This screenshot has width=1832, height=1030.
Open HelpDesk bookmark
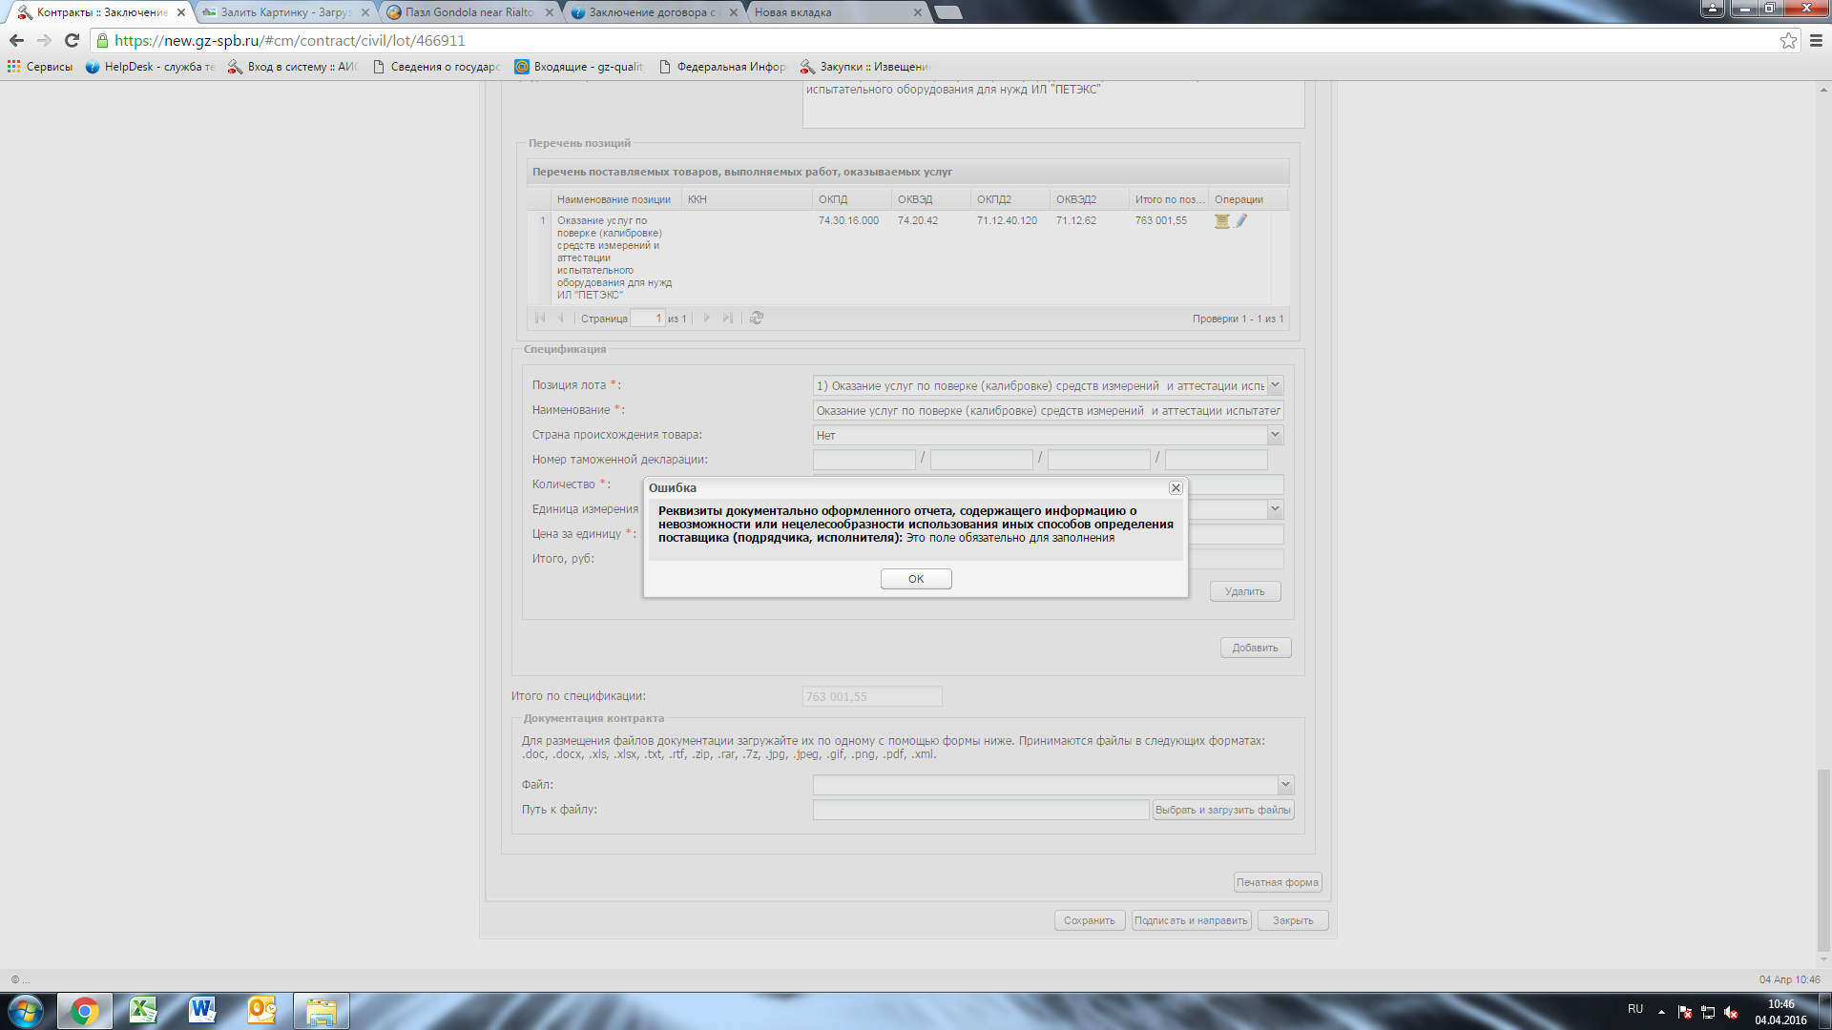[x=150, y=67]
